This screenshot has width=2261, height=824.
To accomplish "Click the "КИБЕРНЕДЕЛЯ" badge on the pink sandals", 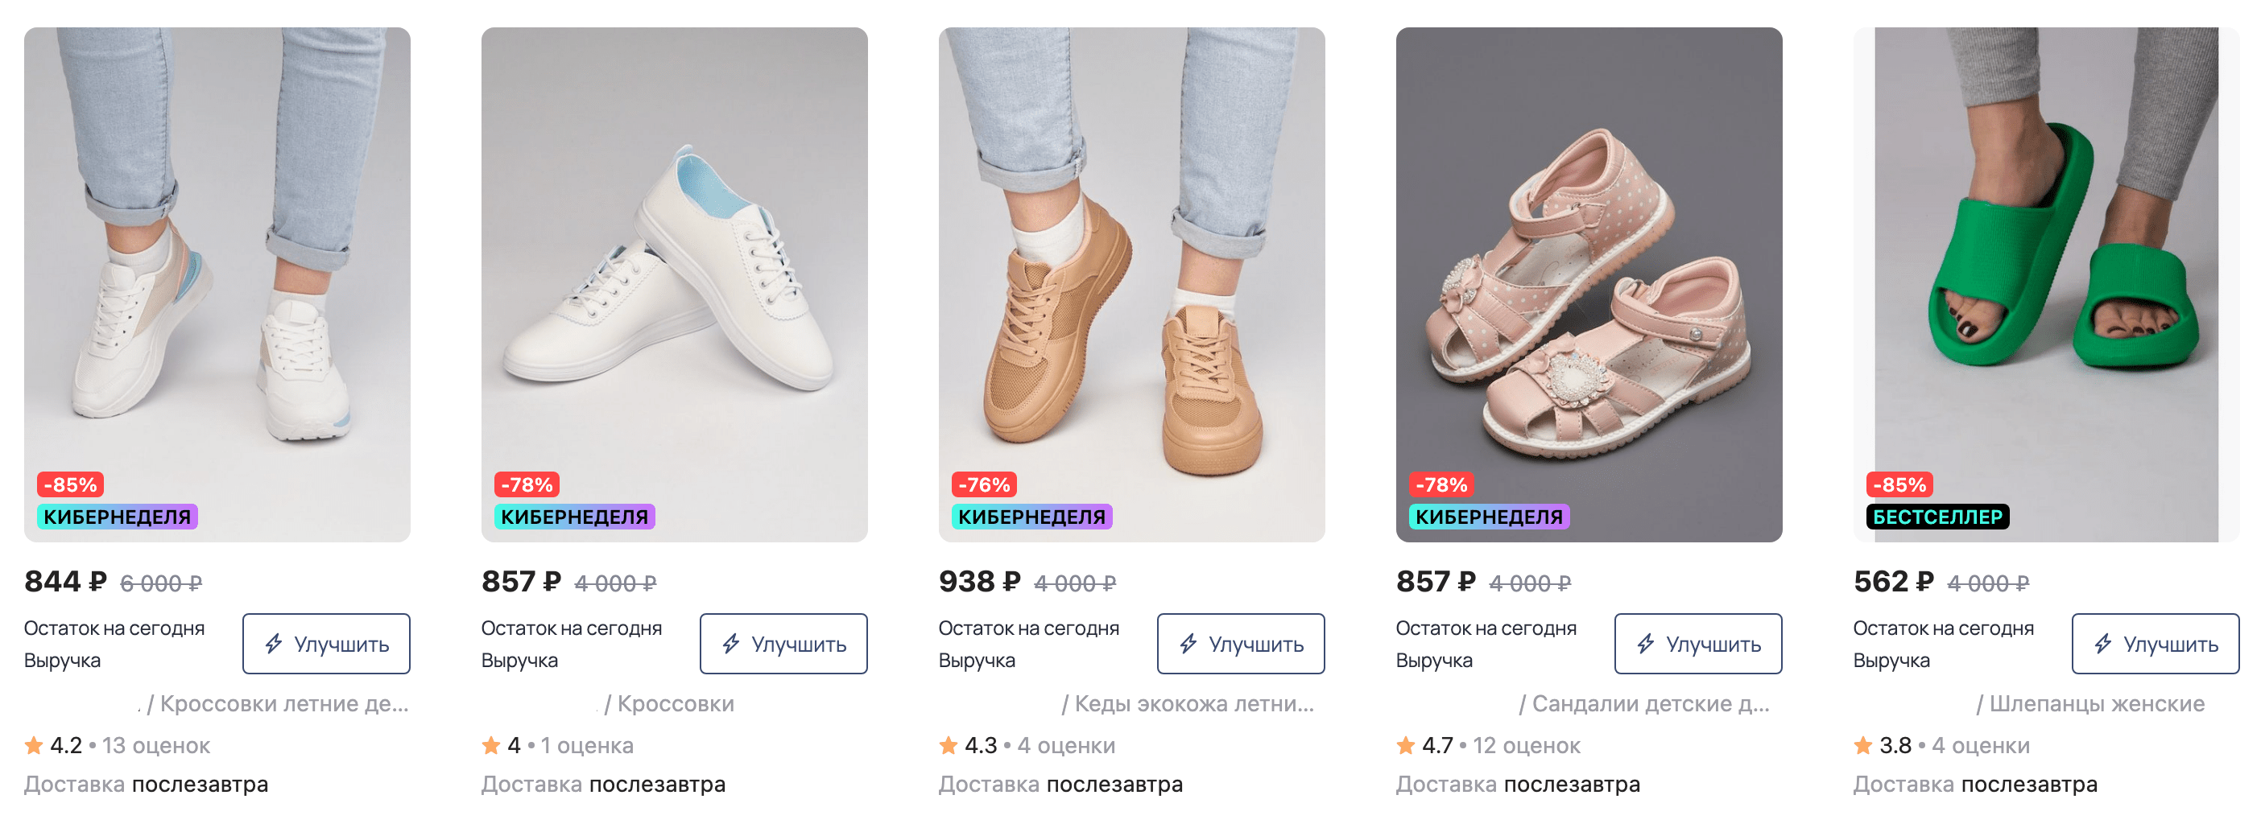I will pyautogui.click(x=1489, y=517).
